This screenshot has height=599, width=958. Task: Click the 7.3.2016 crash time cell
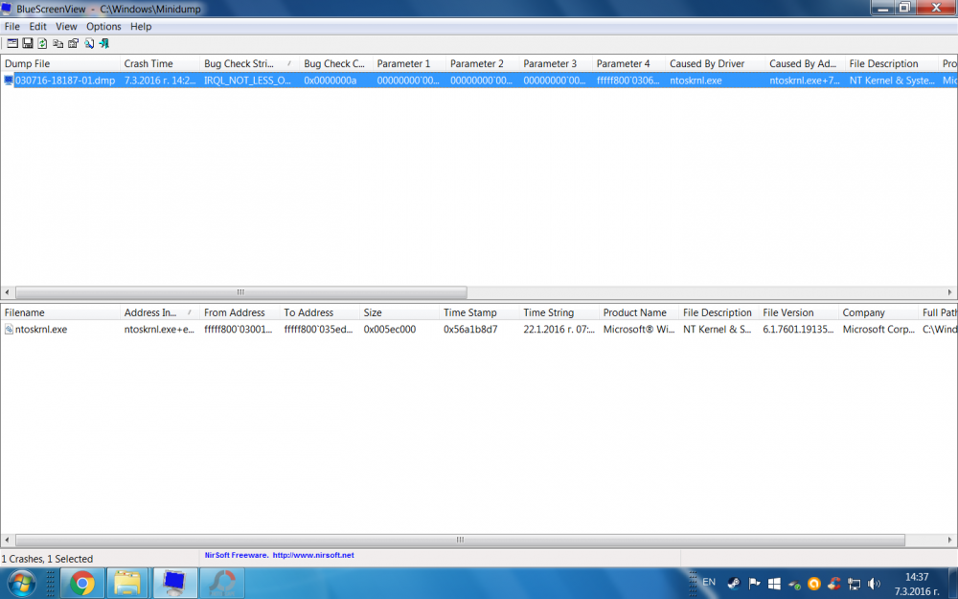point(159,81)
